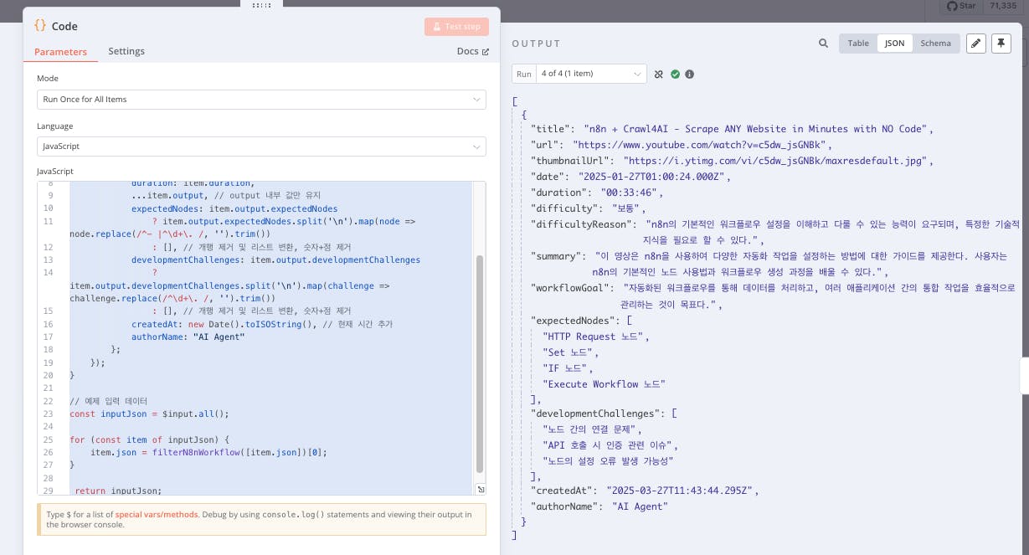Screen dimensions: 1029x555
Task: Click the const inputJson = $input.all() line
Action: pyautogui.click(x=149, y=414)
